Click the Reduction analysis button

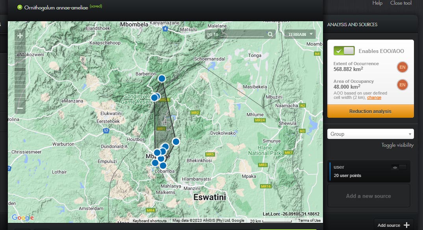pyautogui.click(x=370, y=111)
